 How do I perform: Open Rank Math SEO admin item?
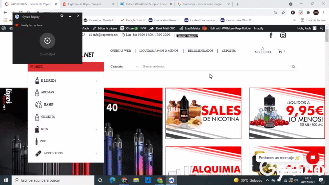163,28
